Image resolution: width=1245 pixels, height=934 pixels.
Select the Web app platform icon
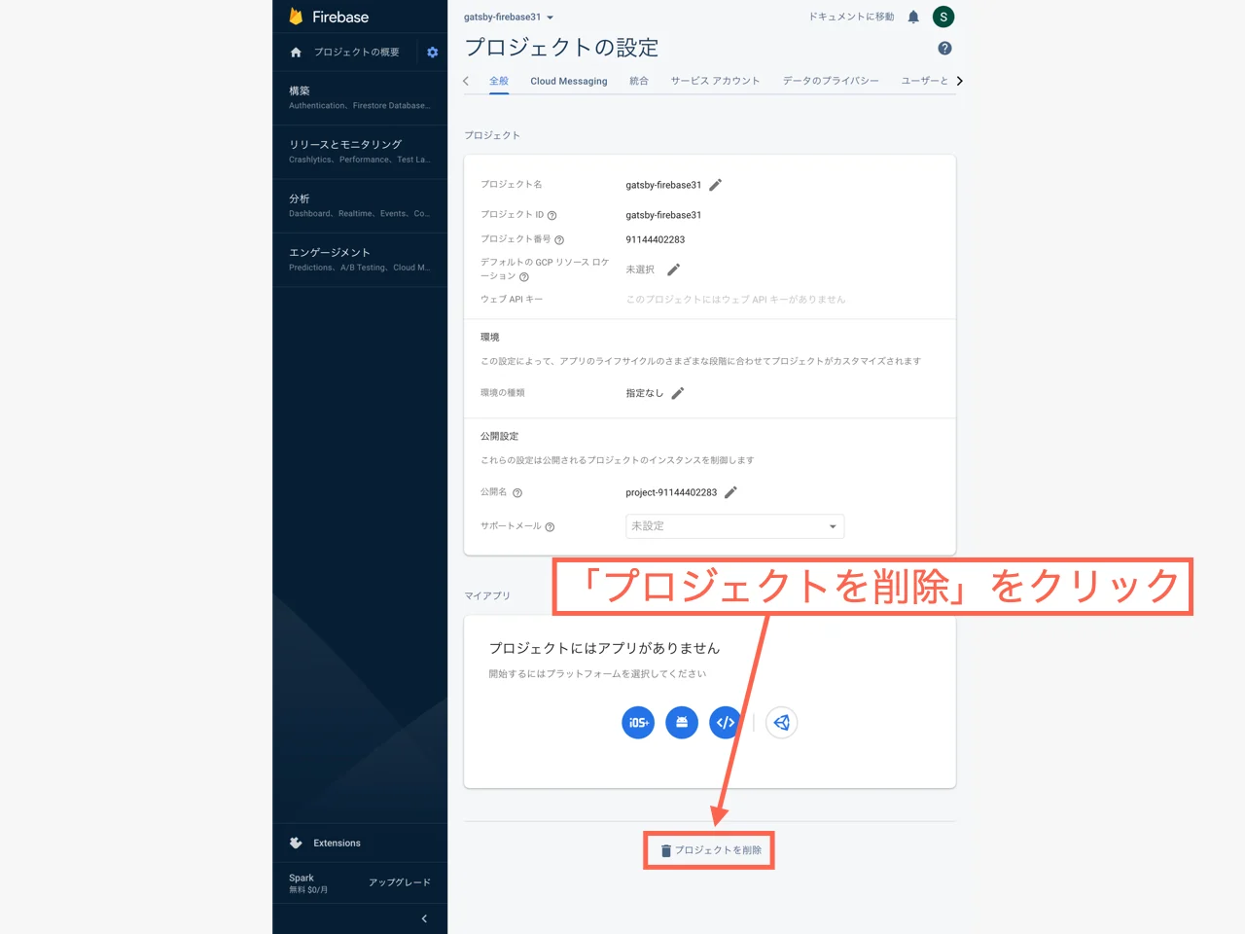coord(726,722)
